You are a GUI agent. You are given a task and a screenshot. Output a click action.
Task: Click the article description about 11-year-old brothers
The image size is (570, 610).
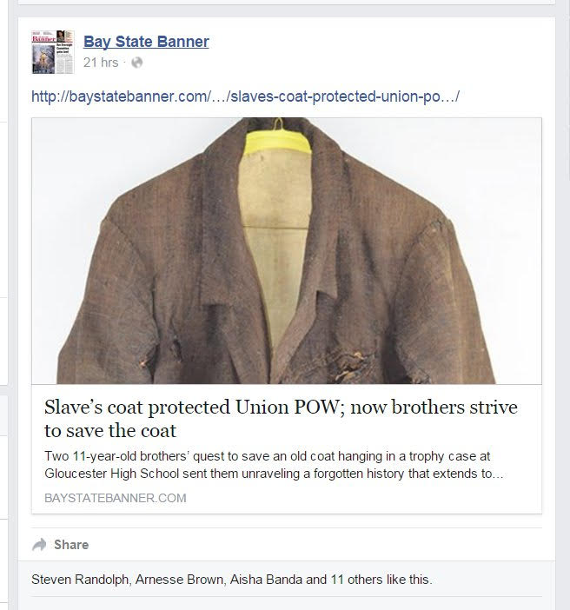(x=274, y=465)
